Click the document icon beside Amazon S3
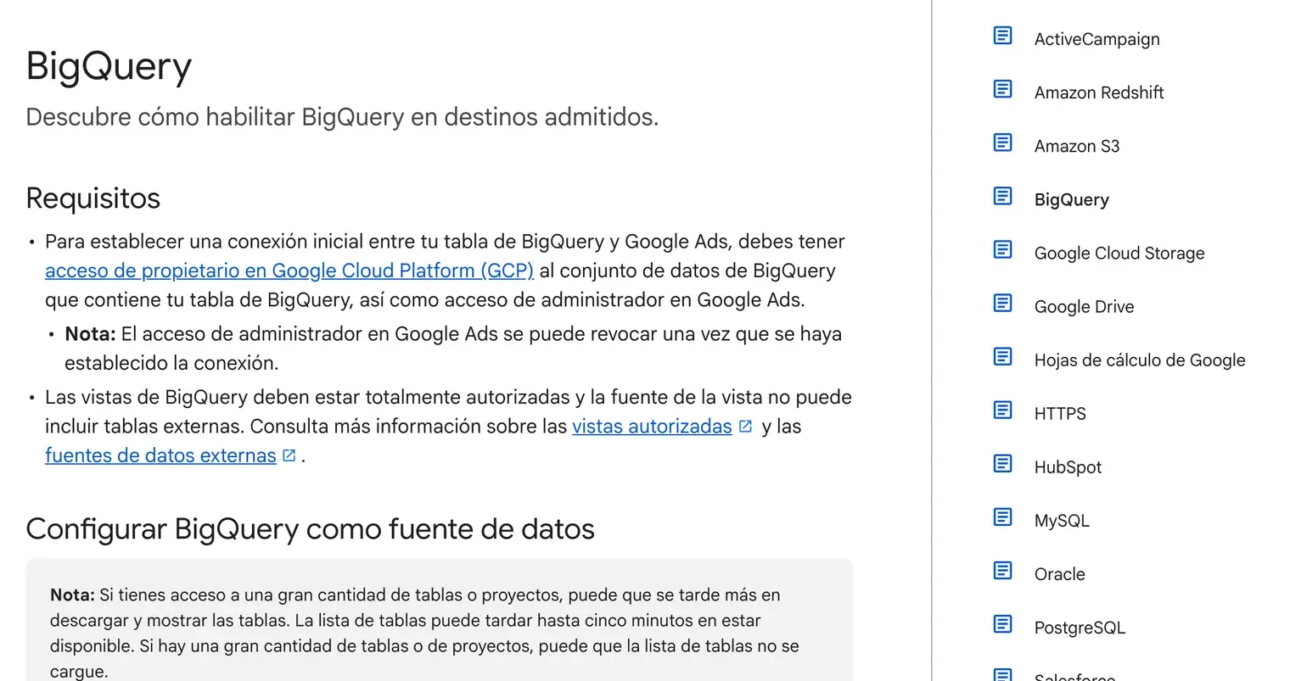The image size is (1290, 681). click(x=1002, y=142)
